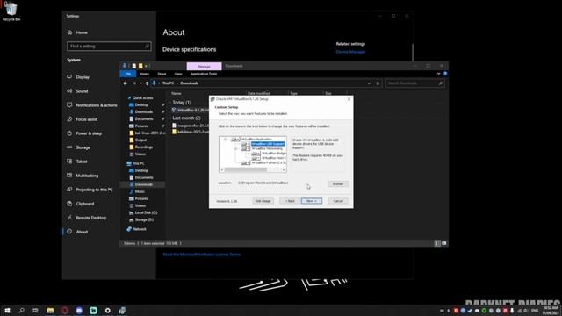
Task: Click feature tree horizontal scrollbar
Action: (x=246, y=169)
